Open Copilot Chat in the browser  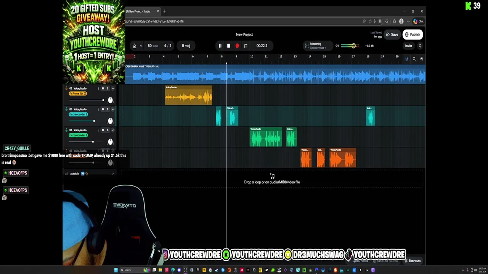(x=418, y=21)
